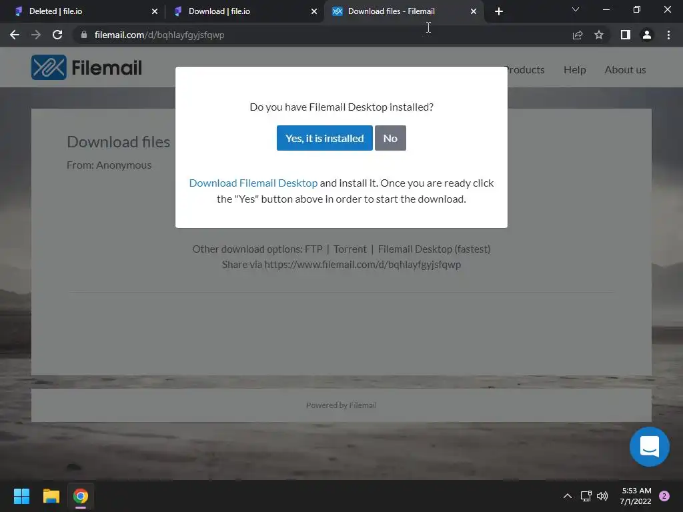The height and width of the screenshot is (512, 683).
Task: Open About us in header
Action: coord(625,69)
